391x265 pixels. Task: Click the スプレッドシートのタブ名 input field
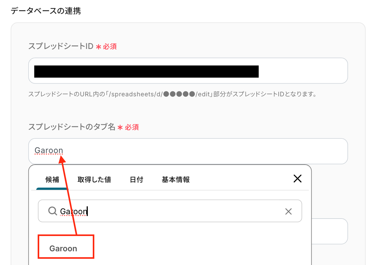tap(188, 151)
